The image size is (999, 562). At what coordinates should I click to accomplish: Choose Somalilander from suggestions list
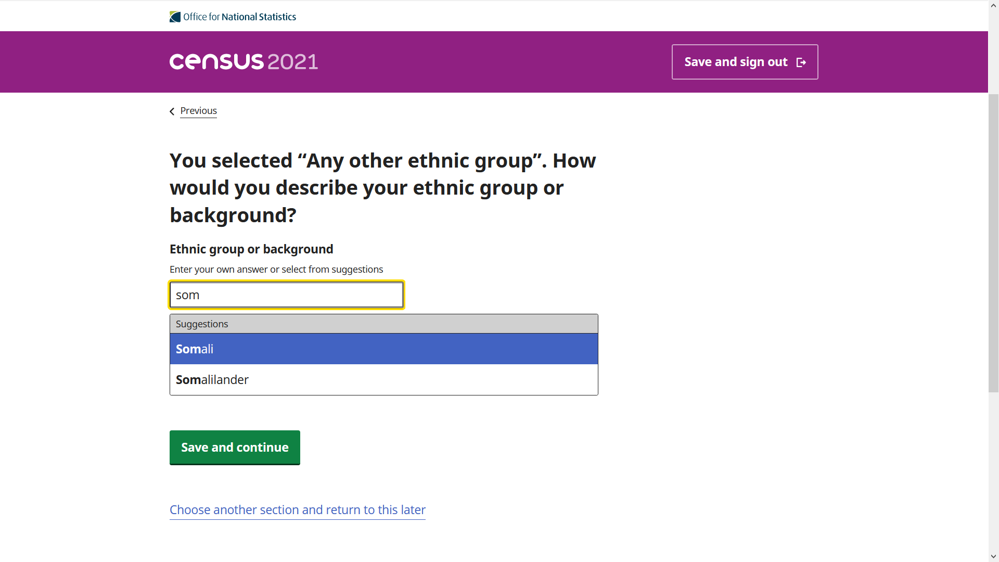(x=383, y=380)
